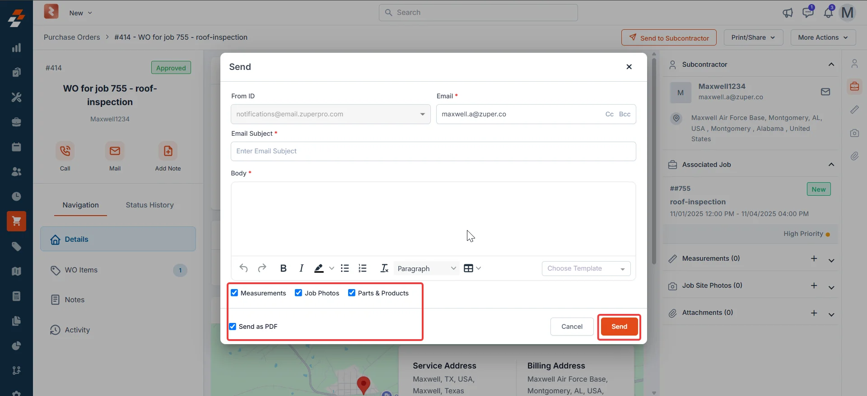
Task: Click Send to Subcontractor button
Action: [x=669, y=37]
